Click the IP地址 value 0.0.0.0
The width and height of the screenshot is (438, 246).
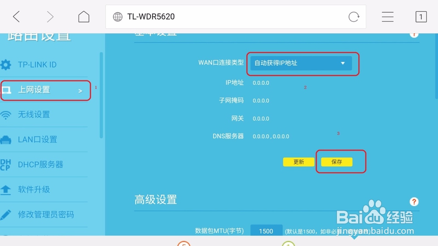pyautogui.click(x=261, y=83)
